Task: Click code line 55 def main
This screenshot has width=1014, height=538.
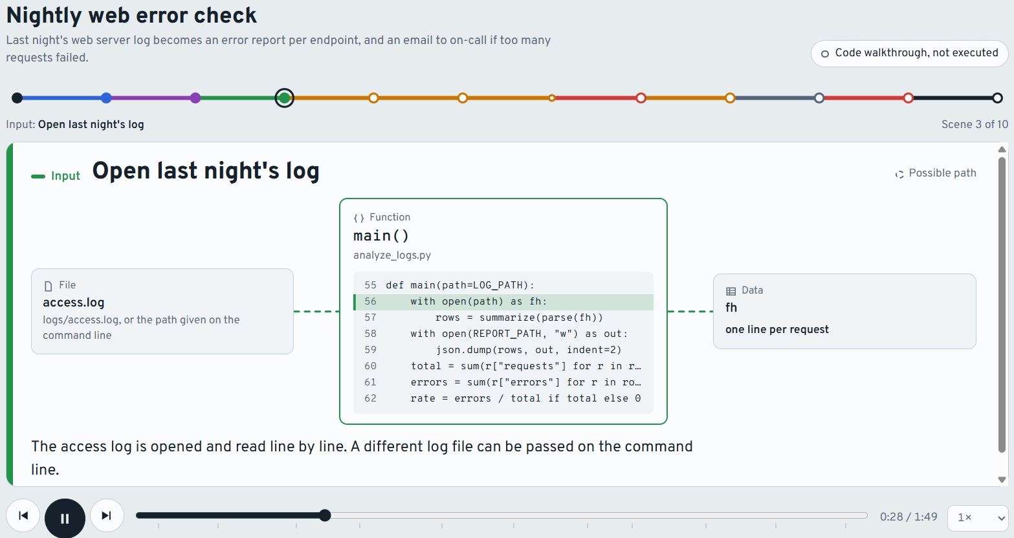Action: (x=503, y=285)
